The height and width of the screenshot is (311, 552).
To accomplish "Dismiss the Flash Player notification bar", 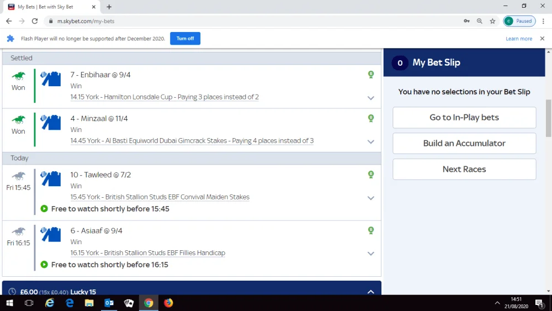I will click(x=542, y=38).
